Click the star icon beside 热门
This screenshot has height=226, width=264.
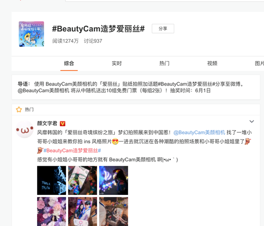(x=19, y=109)
